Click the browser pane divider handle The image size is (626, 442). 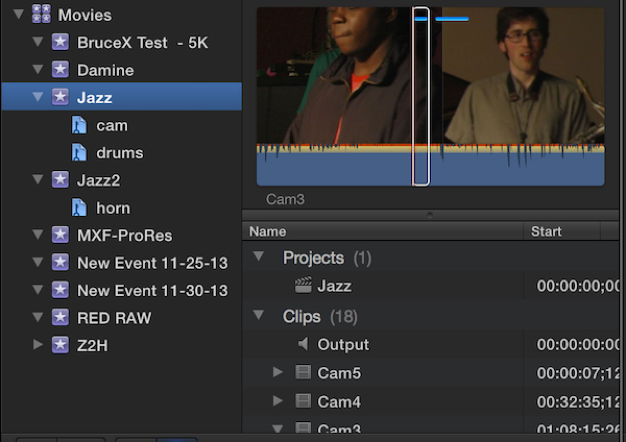430,215
